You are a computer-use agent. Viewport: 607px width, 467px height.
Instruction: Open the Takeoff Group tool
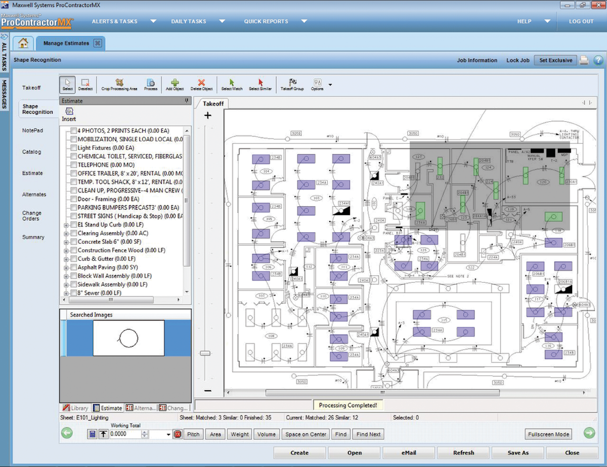click(x=292, y=84)
